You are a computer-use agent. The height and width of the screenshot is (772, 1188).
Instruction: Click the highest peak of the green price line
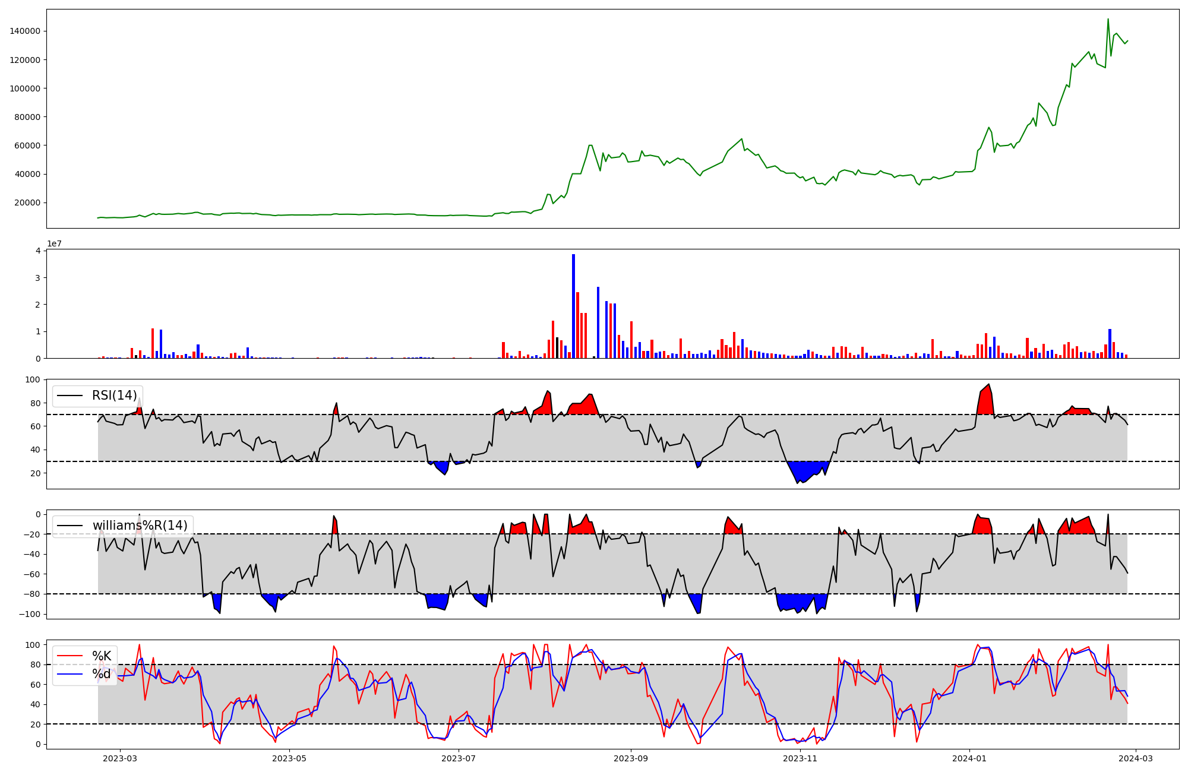pos(1108,20)
